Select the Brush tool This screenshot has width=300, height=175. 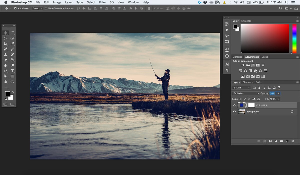(12, 49)
